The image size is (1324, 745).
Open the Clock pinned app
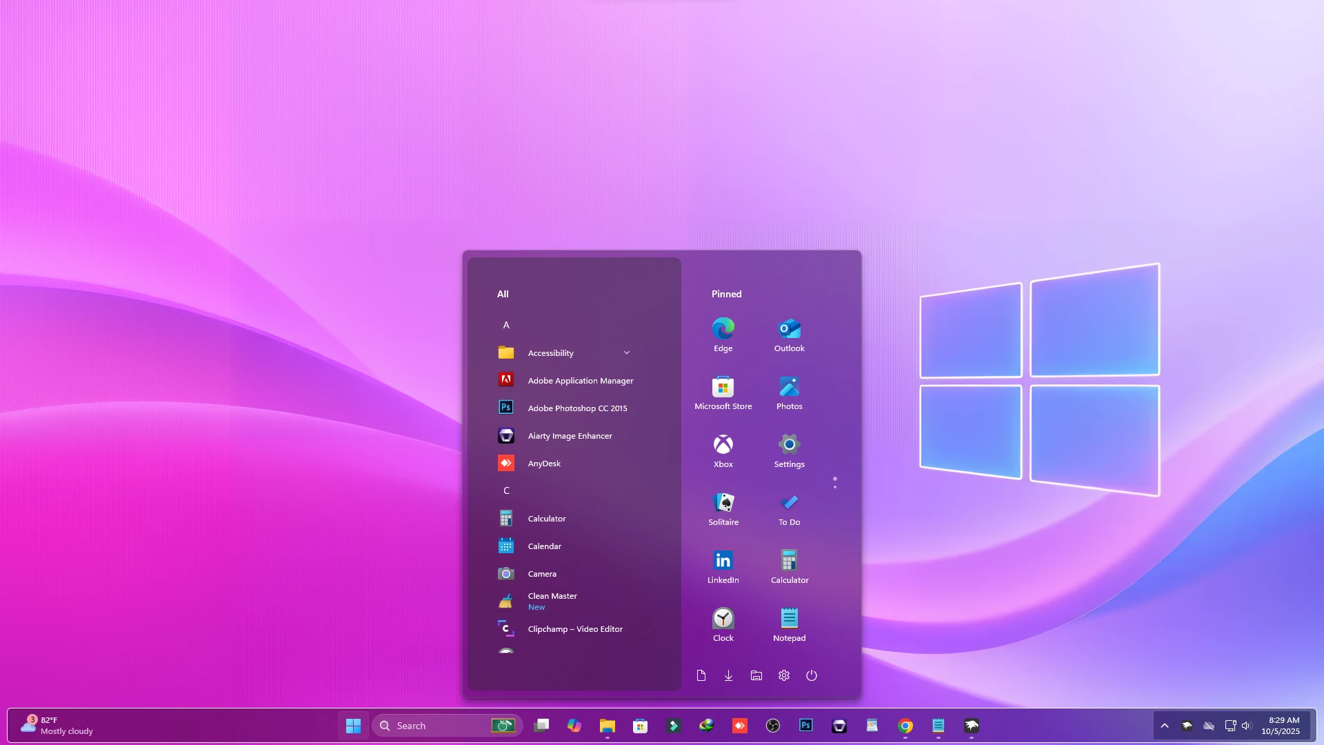(x=723, y=624)
